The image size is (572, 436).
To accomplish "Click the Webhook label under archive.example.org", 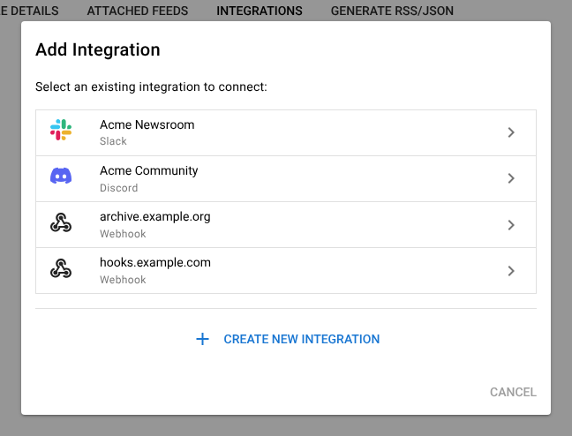I will 123,234.
